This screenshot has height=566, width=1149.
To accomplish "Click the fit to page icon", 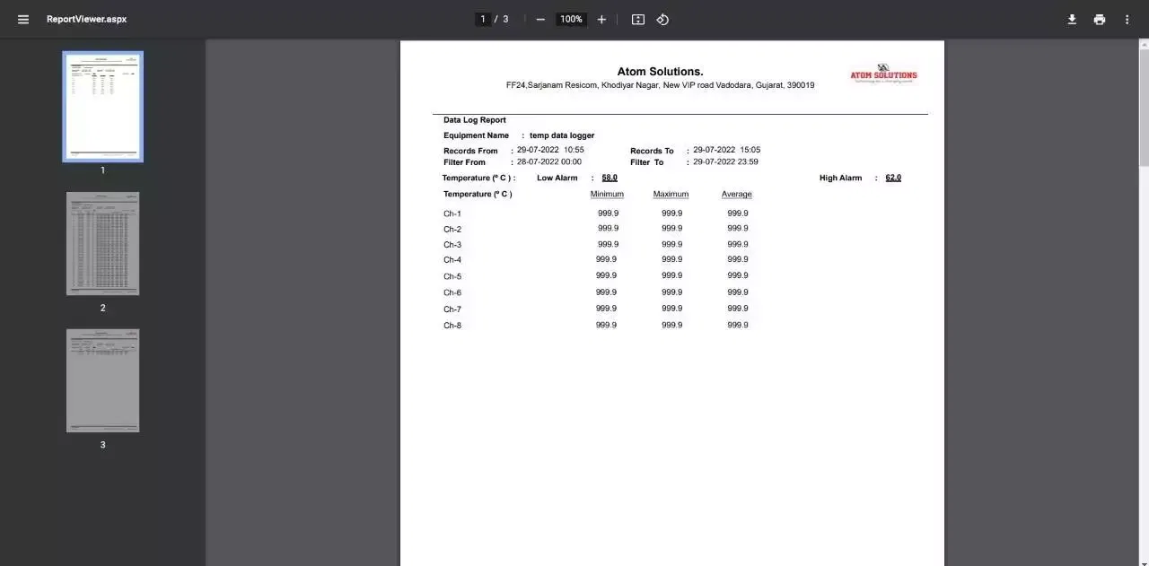I will (638, 19).
